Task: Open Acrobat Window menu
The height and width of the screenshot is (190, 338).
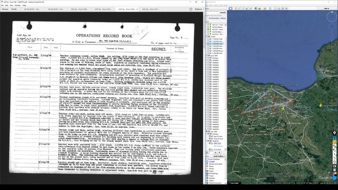Action: (x=18, y=5)
